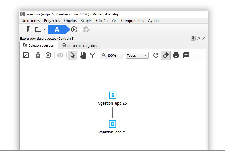225x151 pixels.
Task: Click the blue A arrow button
Action: 59,29
